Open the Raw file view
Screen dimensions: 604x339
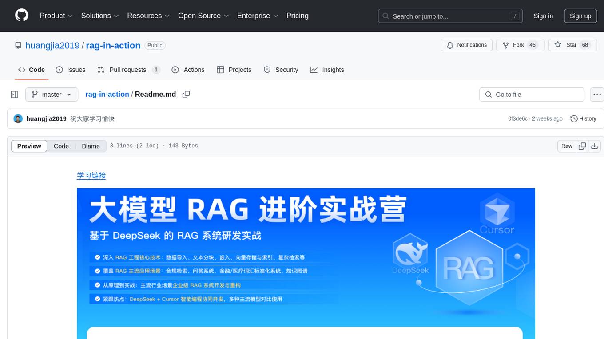point(567,146)
